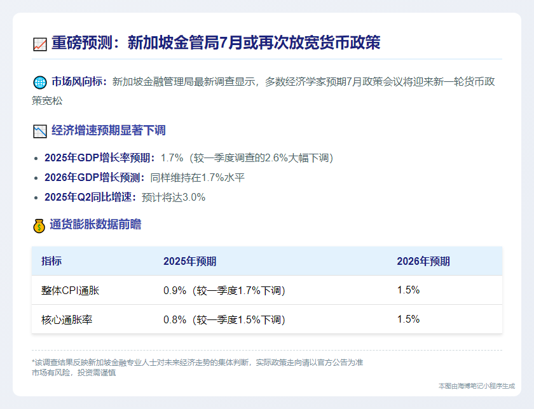Click the 经济增速预期显著下调 heading
This screenshot has height=409, width=534.
point(108,130)
